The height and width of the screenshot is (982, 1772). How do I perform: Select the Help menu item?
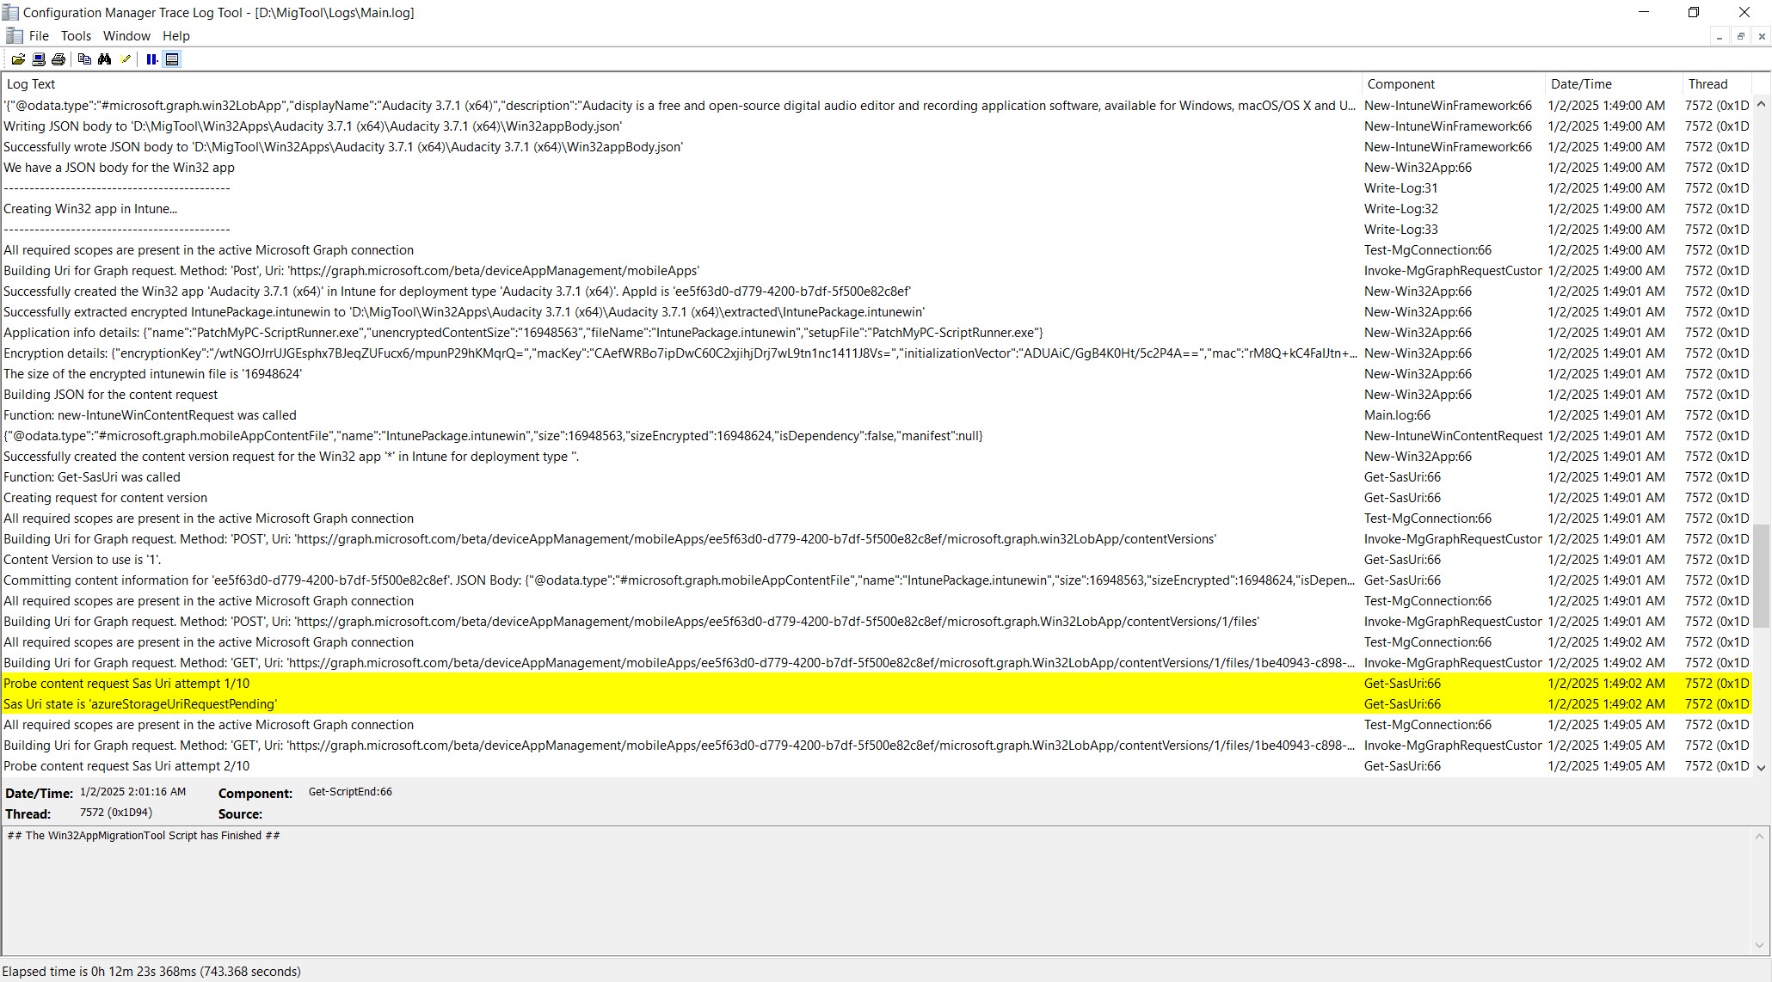(x=175, y=35)
